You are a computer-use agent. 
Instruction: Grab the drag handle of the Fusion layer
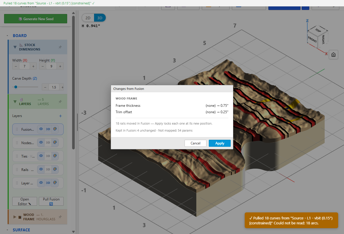(x=17, y=129)
